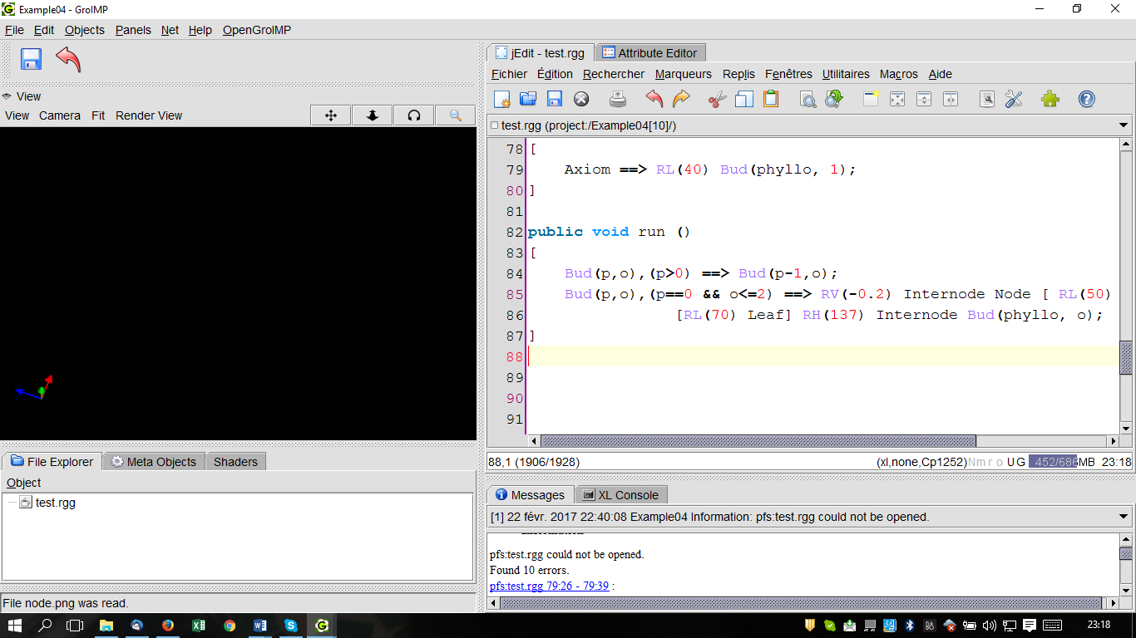This screenshot has height=638, width=1136.
Task: Click the Save icon in the GroIMP toolbar
Action: click(x=31, y=60)
